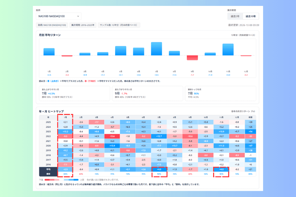Screen dimensions: 296x197
Task: Click the 月別 平均リターン section title
Action: [x=50, y=35]
